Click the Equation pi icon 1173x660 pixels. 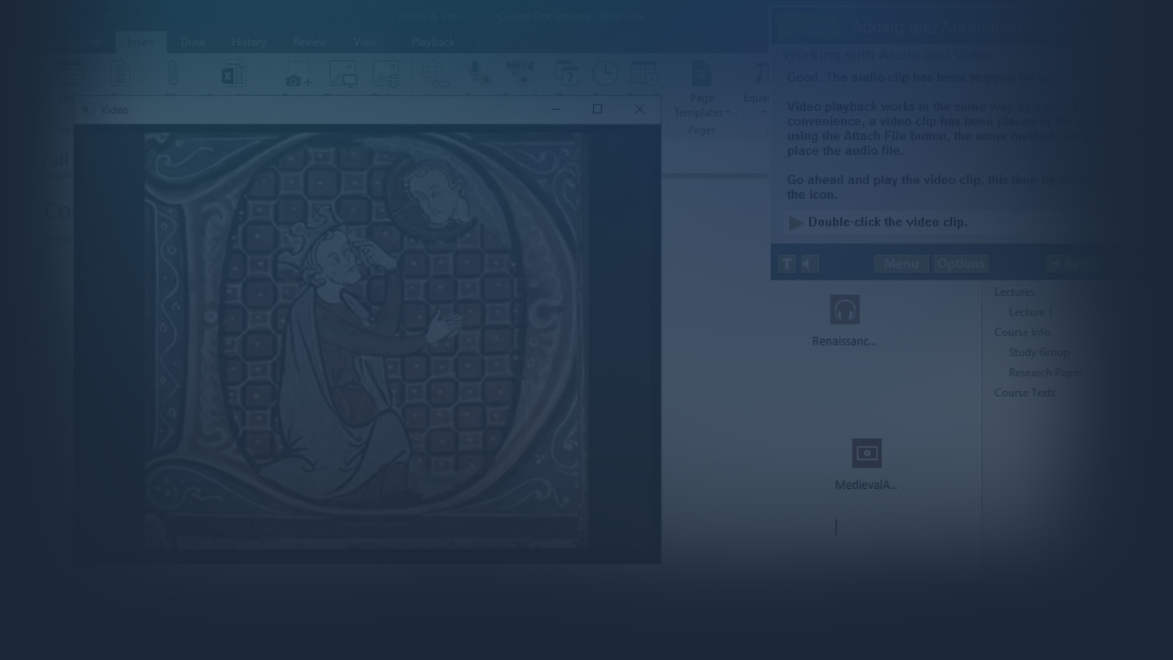coord(760,73)
